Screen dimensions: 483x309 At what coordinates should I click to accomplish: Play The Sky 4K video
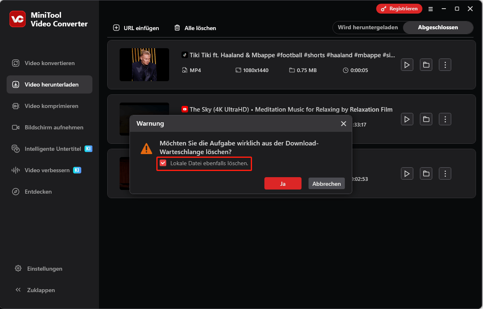click(407, 119)
